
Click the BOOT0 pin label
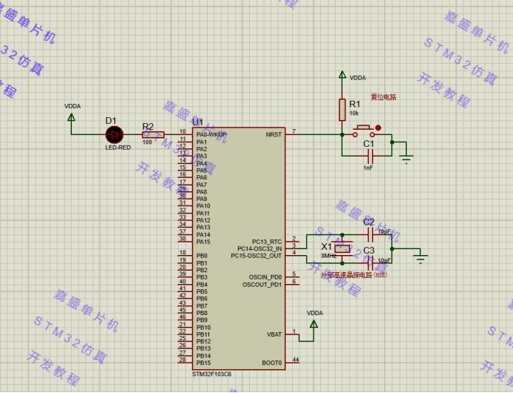click(271, 363)
